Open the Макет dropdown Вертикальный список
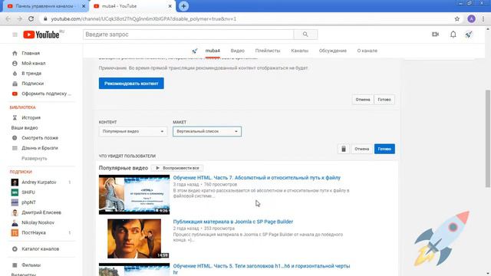The height and width of the screenshot is (276, 491). pyautogui.click(x=207, y=131)
